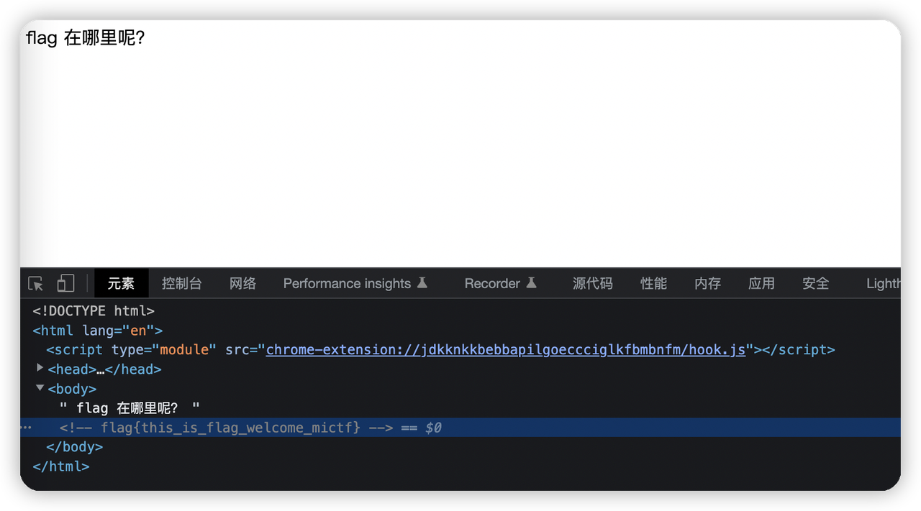The width and height of the screenshot is (921, 511).
Task: Collapse the body element
Action: click(40, 388)
